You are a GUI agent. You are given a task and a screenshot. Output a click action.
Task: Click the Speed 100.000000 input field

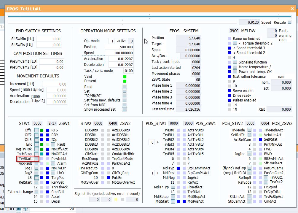coord(119,53)
